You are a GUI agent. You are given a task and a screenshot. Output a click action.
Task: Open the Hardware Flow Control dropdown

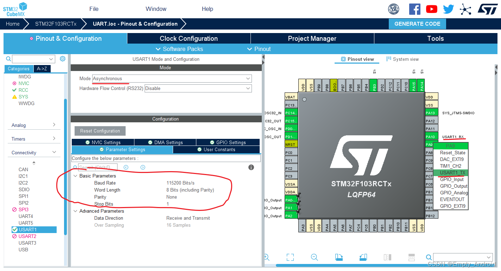tap(198, 89)
